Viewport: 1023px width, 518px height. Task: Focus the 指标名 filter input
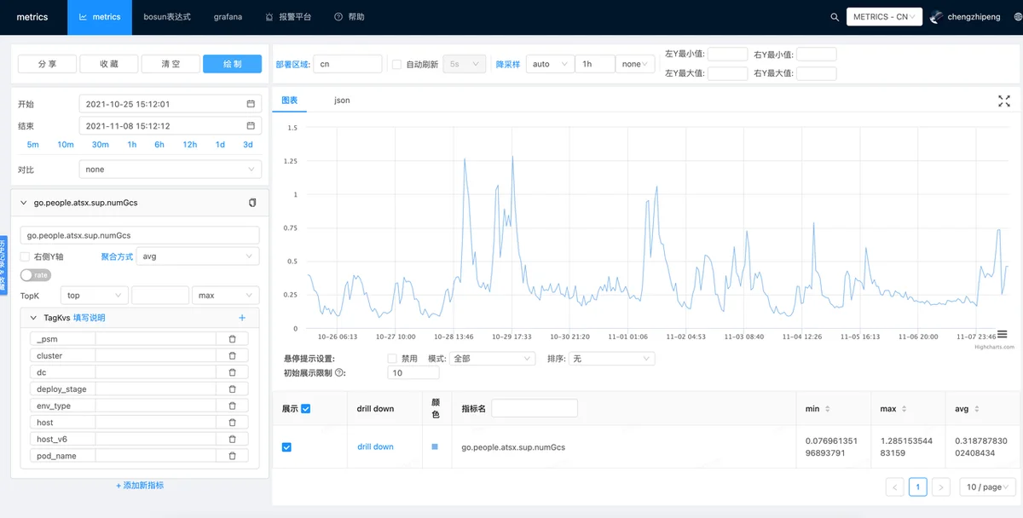click(535, 409)
